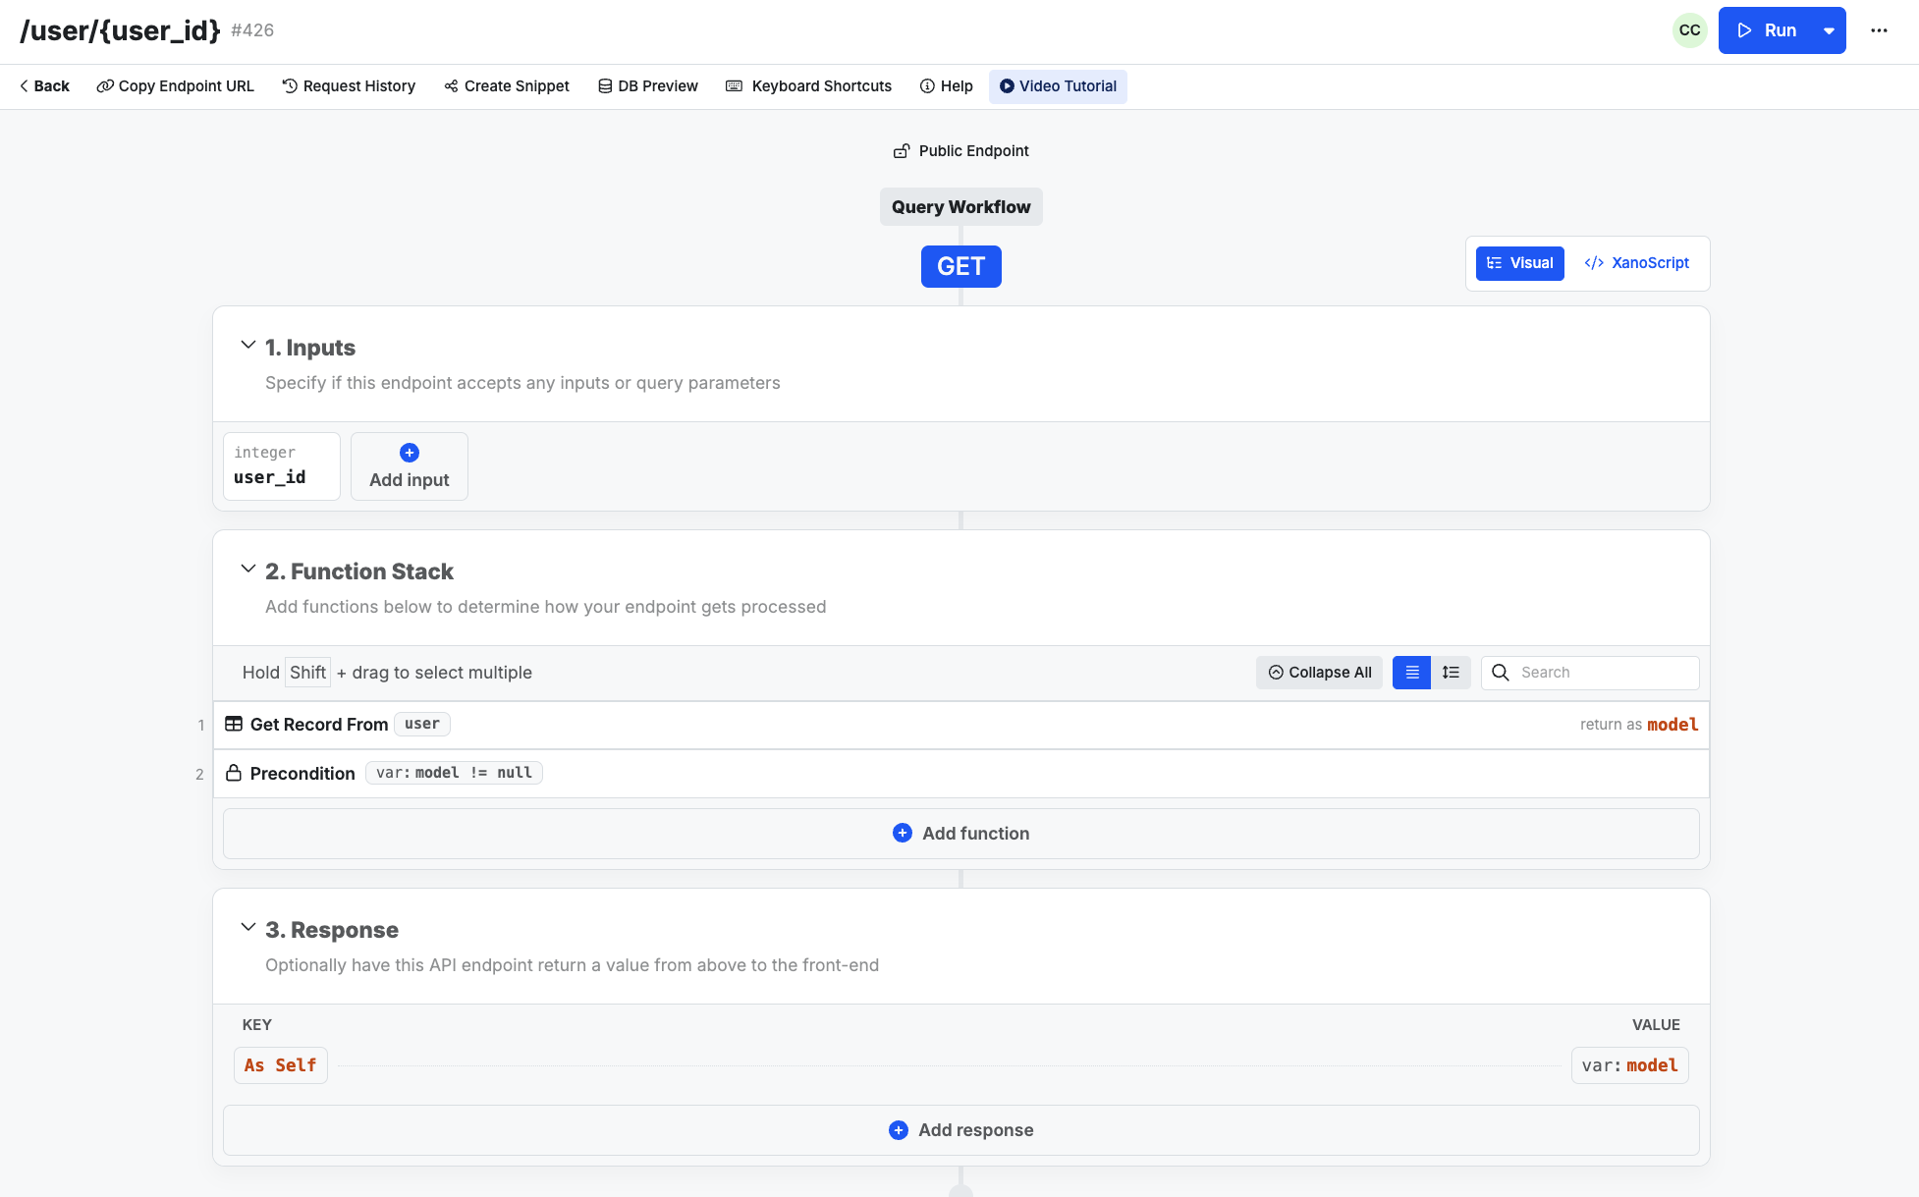Screen dimensions: 1919x1197
Task: Select the Visual tab
Action: [1519, 263]
